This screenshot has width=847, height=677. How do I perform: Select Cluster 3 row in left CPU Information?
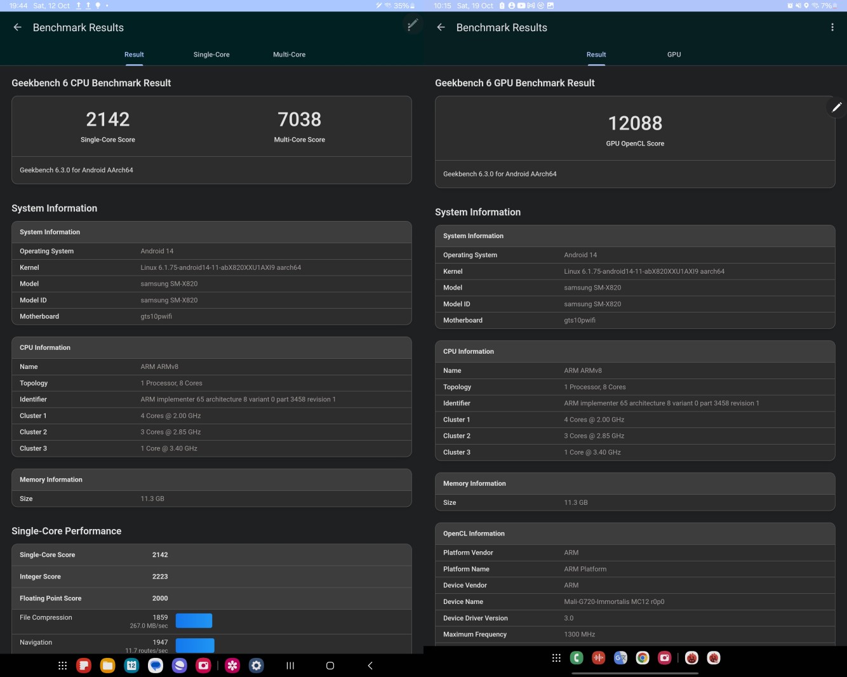tap(211, 448)
